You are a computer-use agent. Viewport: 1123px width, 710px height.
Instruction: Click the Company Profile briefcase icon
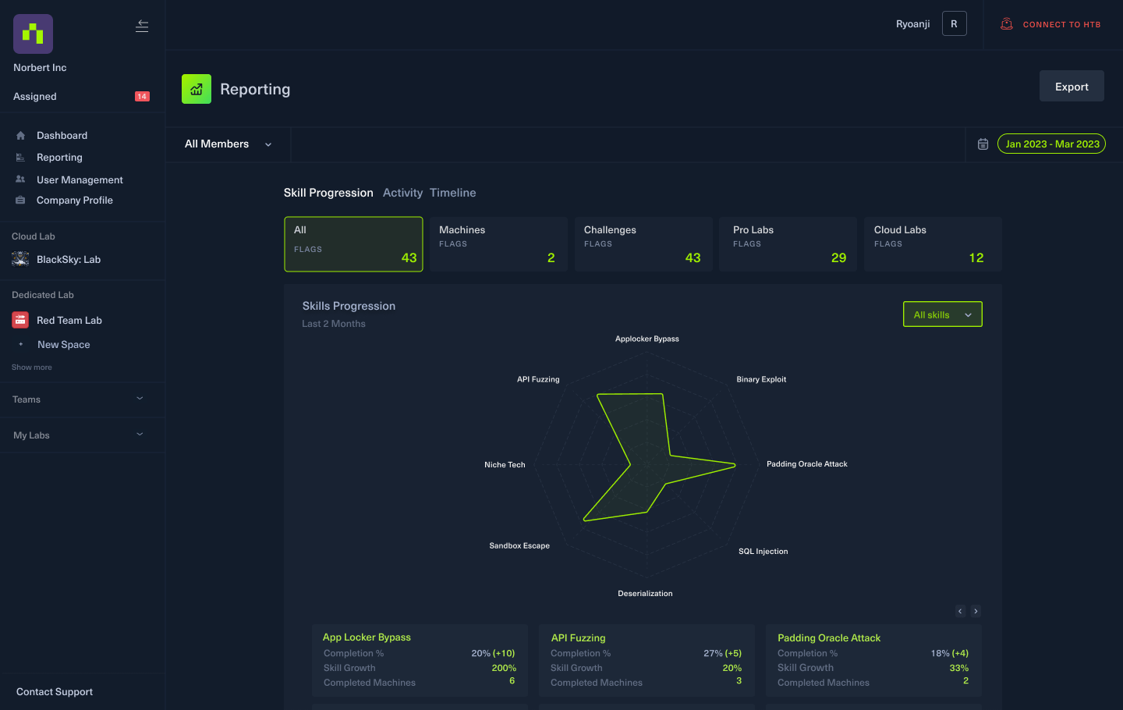[x=20, y=201]
